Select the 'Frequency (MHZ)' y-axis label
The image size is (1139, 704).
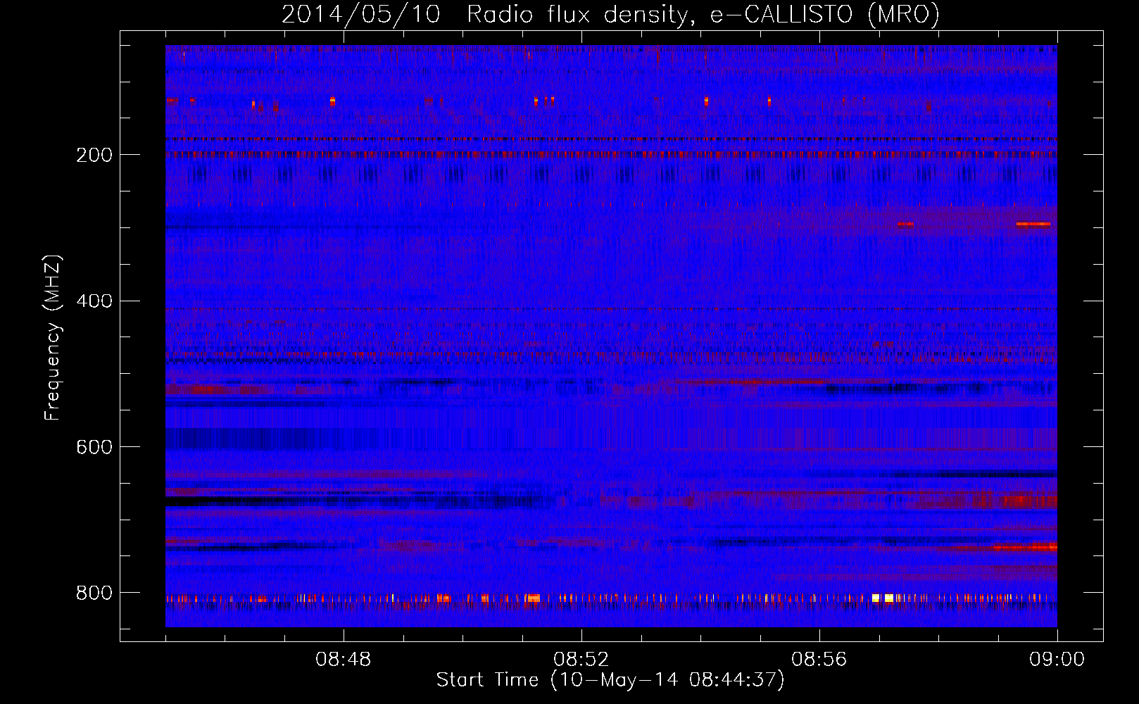52,338
